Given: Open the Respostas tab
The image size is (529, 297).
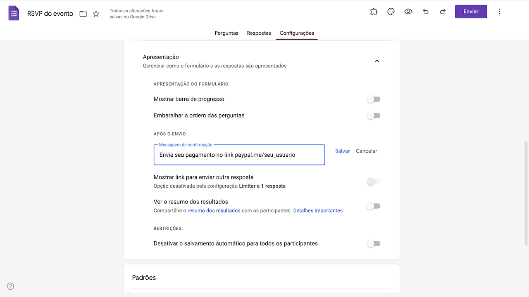Looking at the screenshot, I should coord(259,33).
